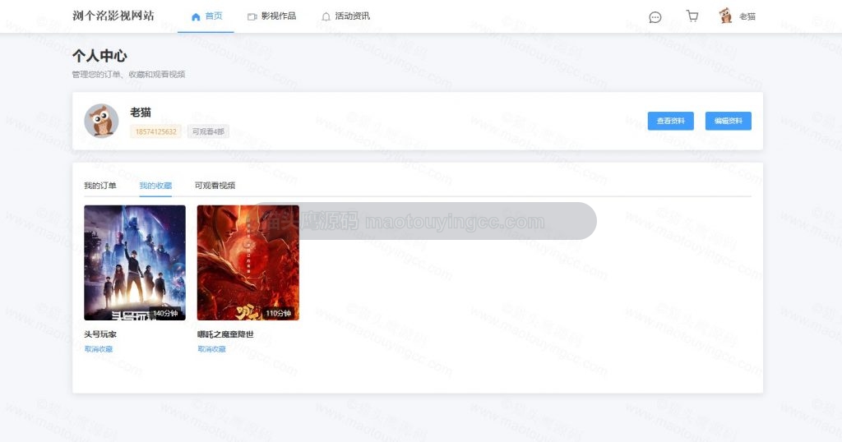Click the 头号玩家 movie title

tap(99, 334)
